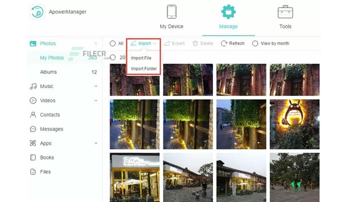The image size is (348, 202).
Task: Click the Import button label
Action: [x=145, y=43]
